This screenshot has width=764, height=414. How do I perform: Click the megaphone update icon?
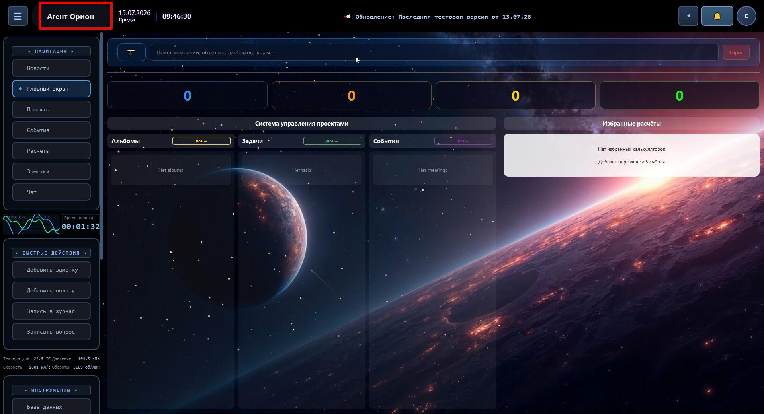(347, 17)
